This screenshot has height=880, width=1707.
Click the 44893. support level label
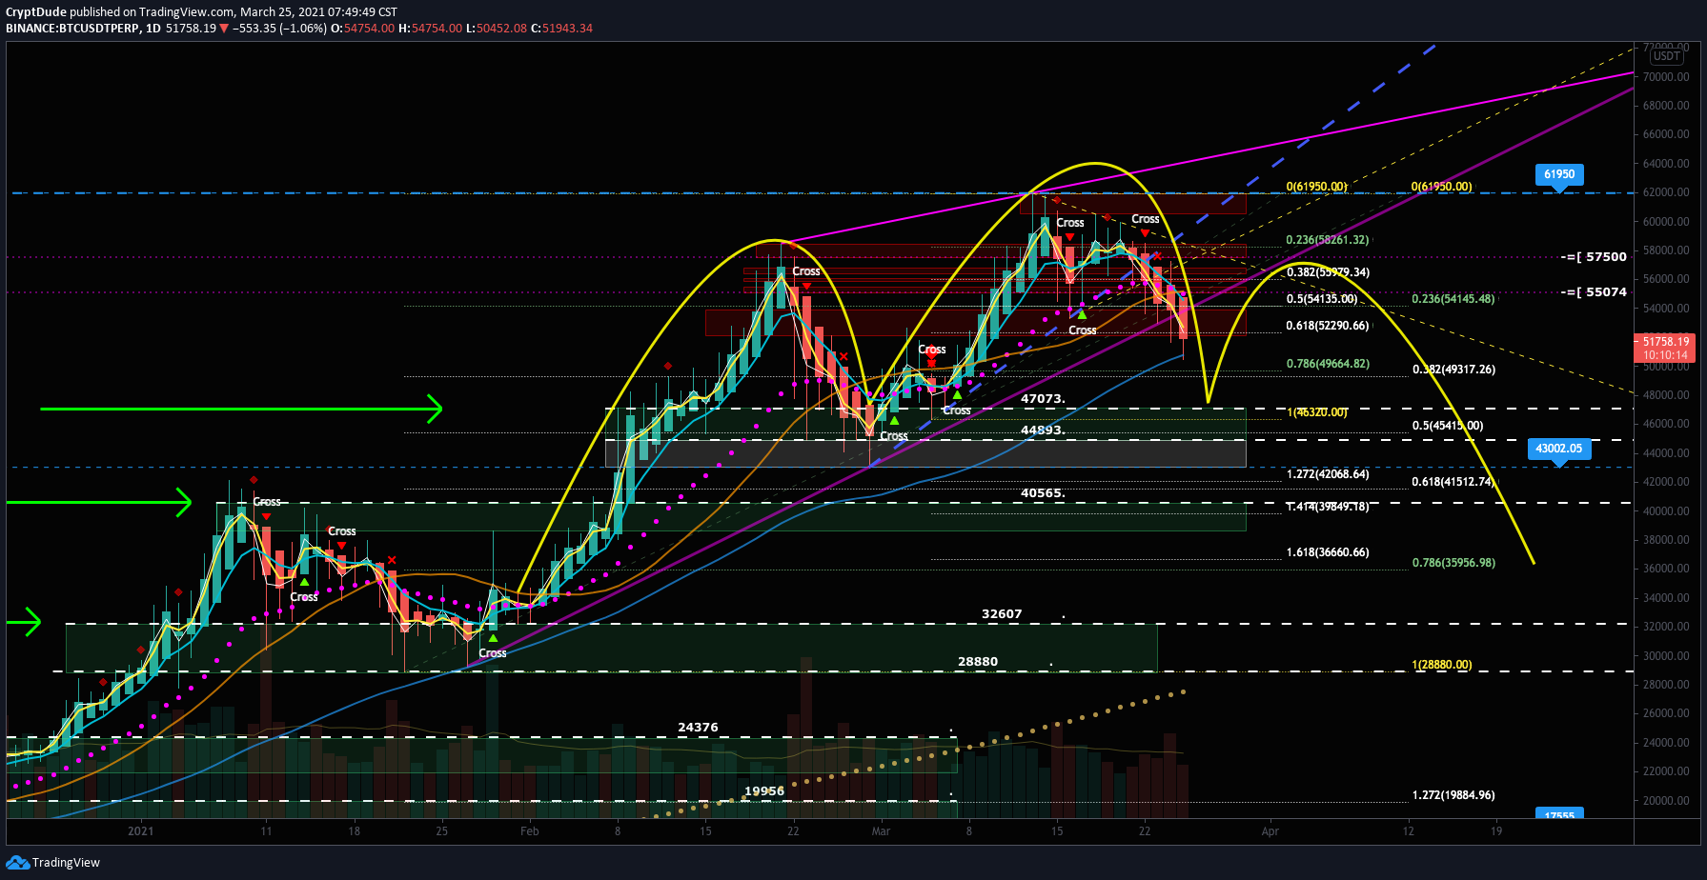(1043, 430)
